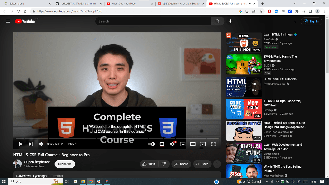Enable miniplayer mode

(182, 144)
